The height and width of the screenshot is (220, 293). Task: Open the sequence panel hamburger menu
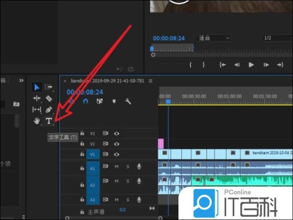click(151, 81)
